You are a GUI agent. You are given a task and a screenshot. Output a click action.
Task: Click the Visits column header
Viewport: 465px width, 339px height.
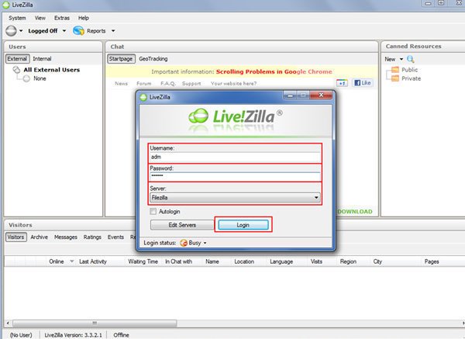(x=316, y=261)
